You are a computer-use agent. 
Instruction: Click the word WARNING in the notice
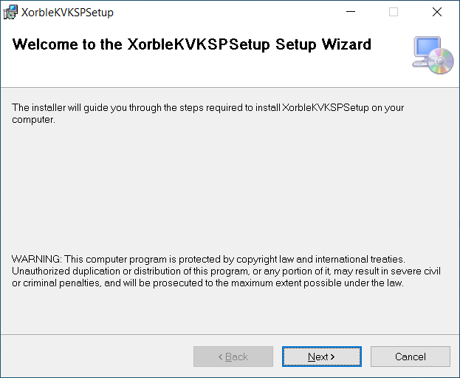coord(36,259)
